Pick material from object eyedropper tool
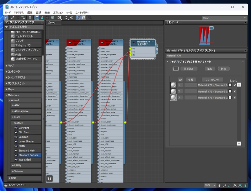251x191 pixels. [x=13, y=18]
